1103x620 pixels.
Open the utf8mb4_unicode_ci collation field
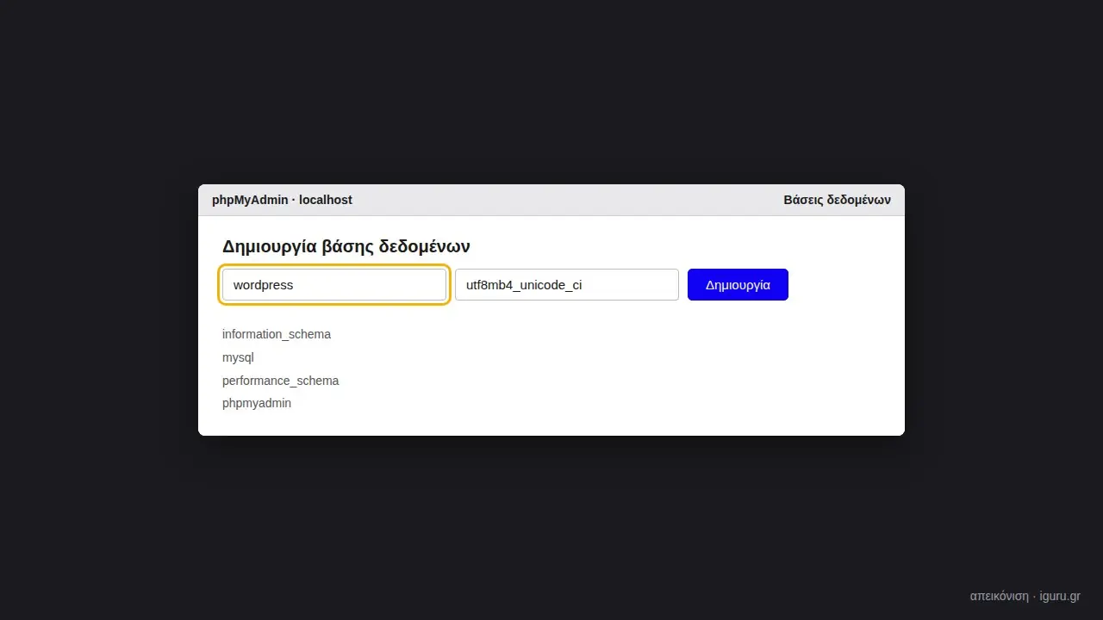tap(567, 285)
